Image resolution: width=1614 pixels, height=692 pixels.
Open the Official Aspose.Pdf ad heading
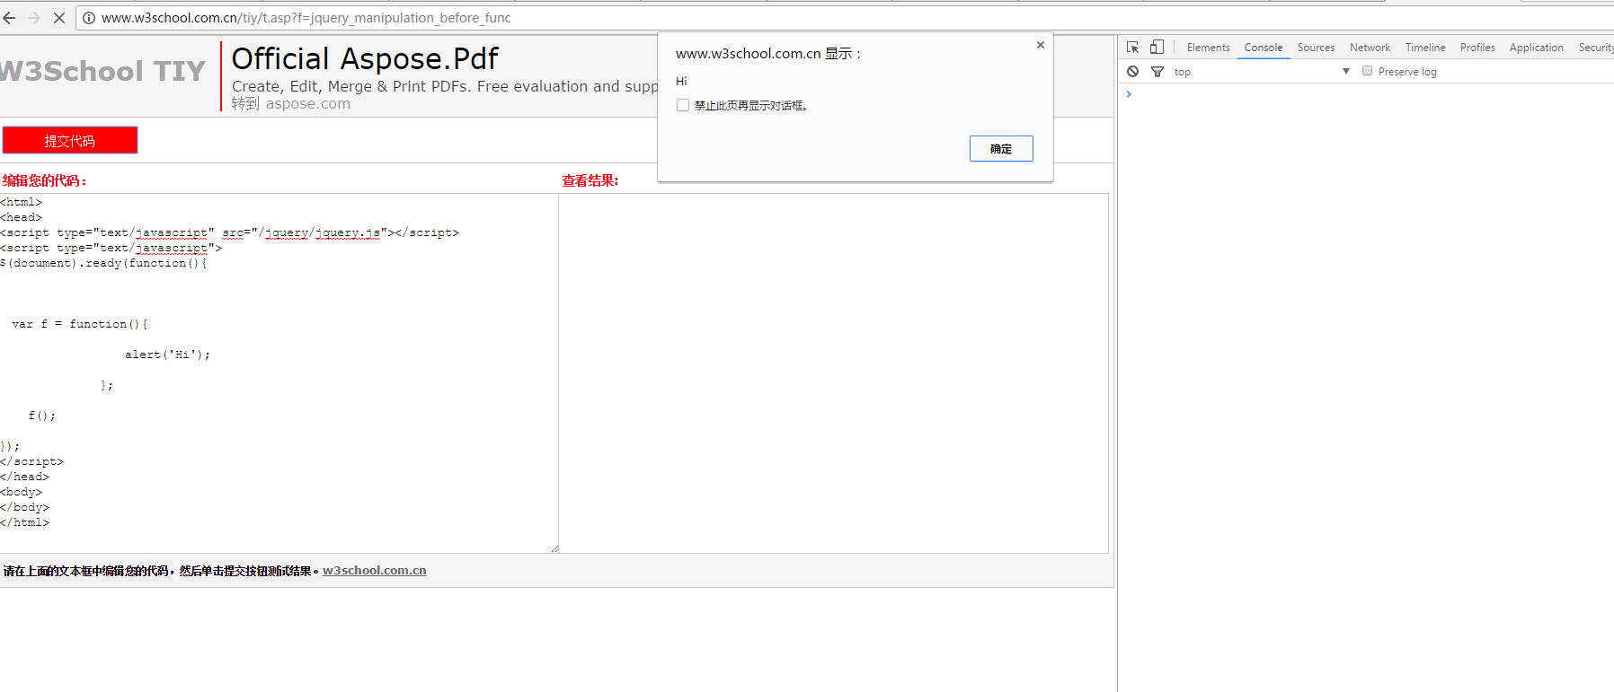(x=365, y=58)
